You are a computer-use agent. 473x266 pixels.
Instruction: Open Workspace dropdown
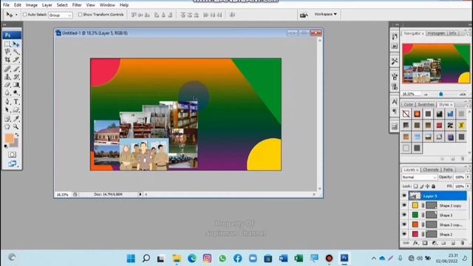click(325, 14)
